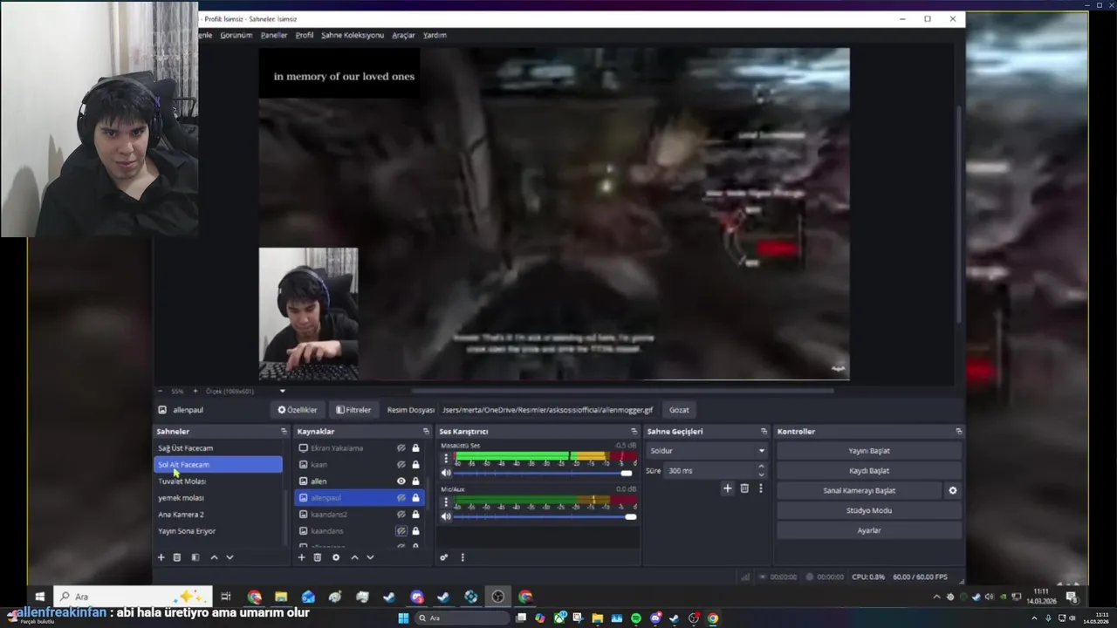Increase transition Süre with up arrow
Image resolution: width=1117 pixels, height=628 pixels.
pyautogui.click(x=761, y=467)
